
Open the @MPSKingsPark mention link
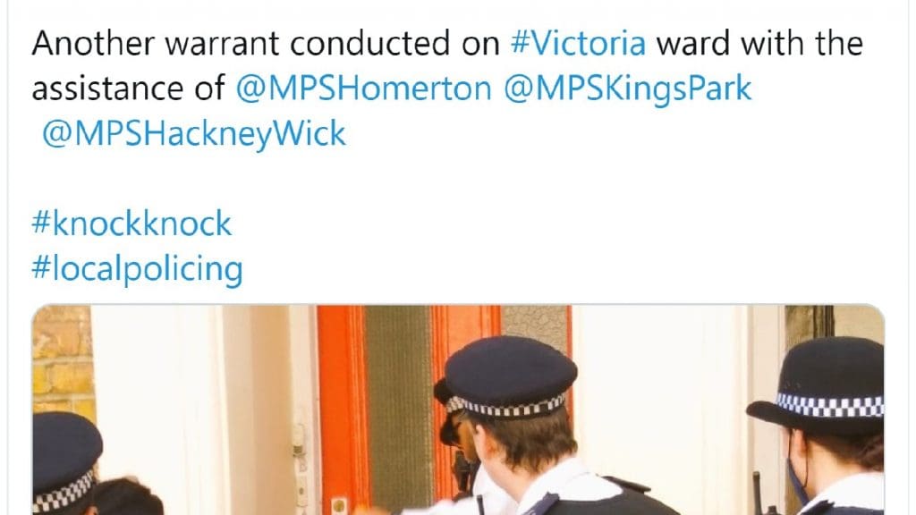click(x=627, y=89)
